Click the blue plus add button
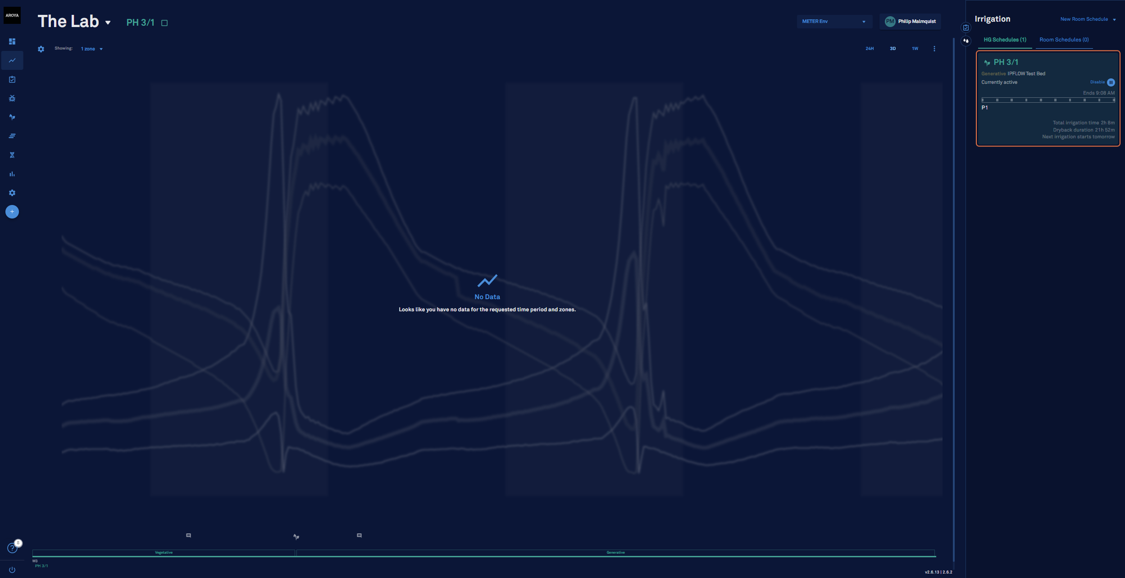The image size is (1125, 578). (12, 212)
